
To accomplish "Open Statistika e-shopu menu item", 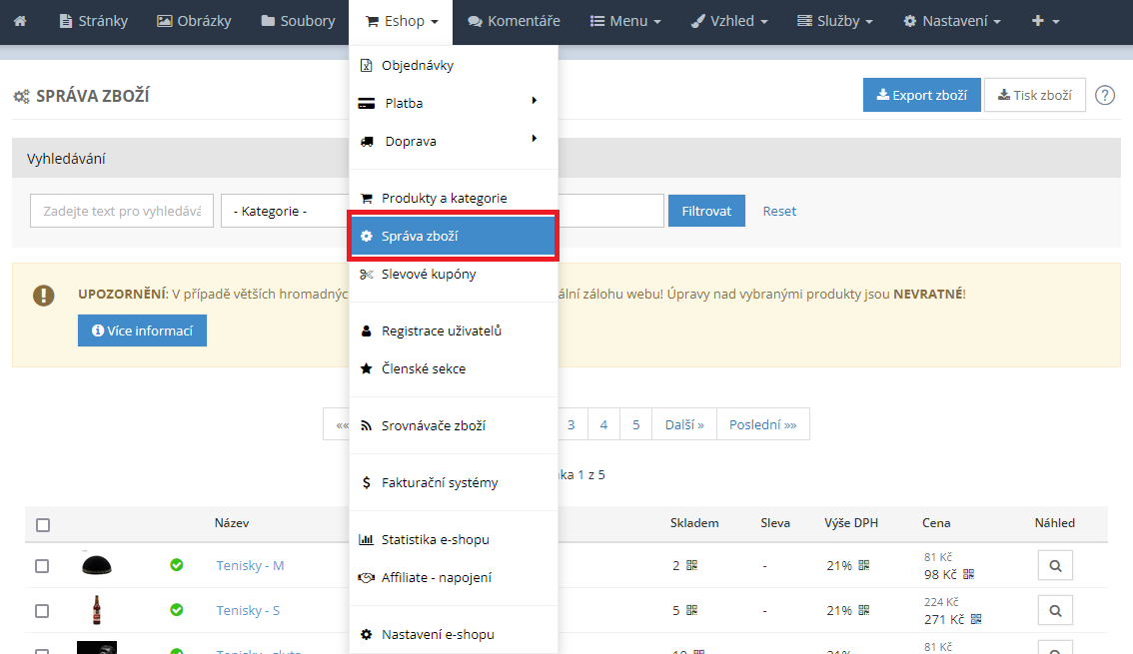I will [x=435, y=539].
